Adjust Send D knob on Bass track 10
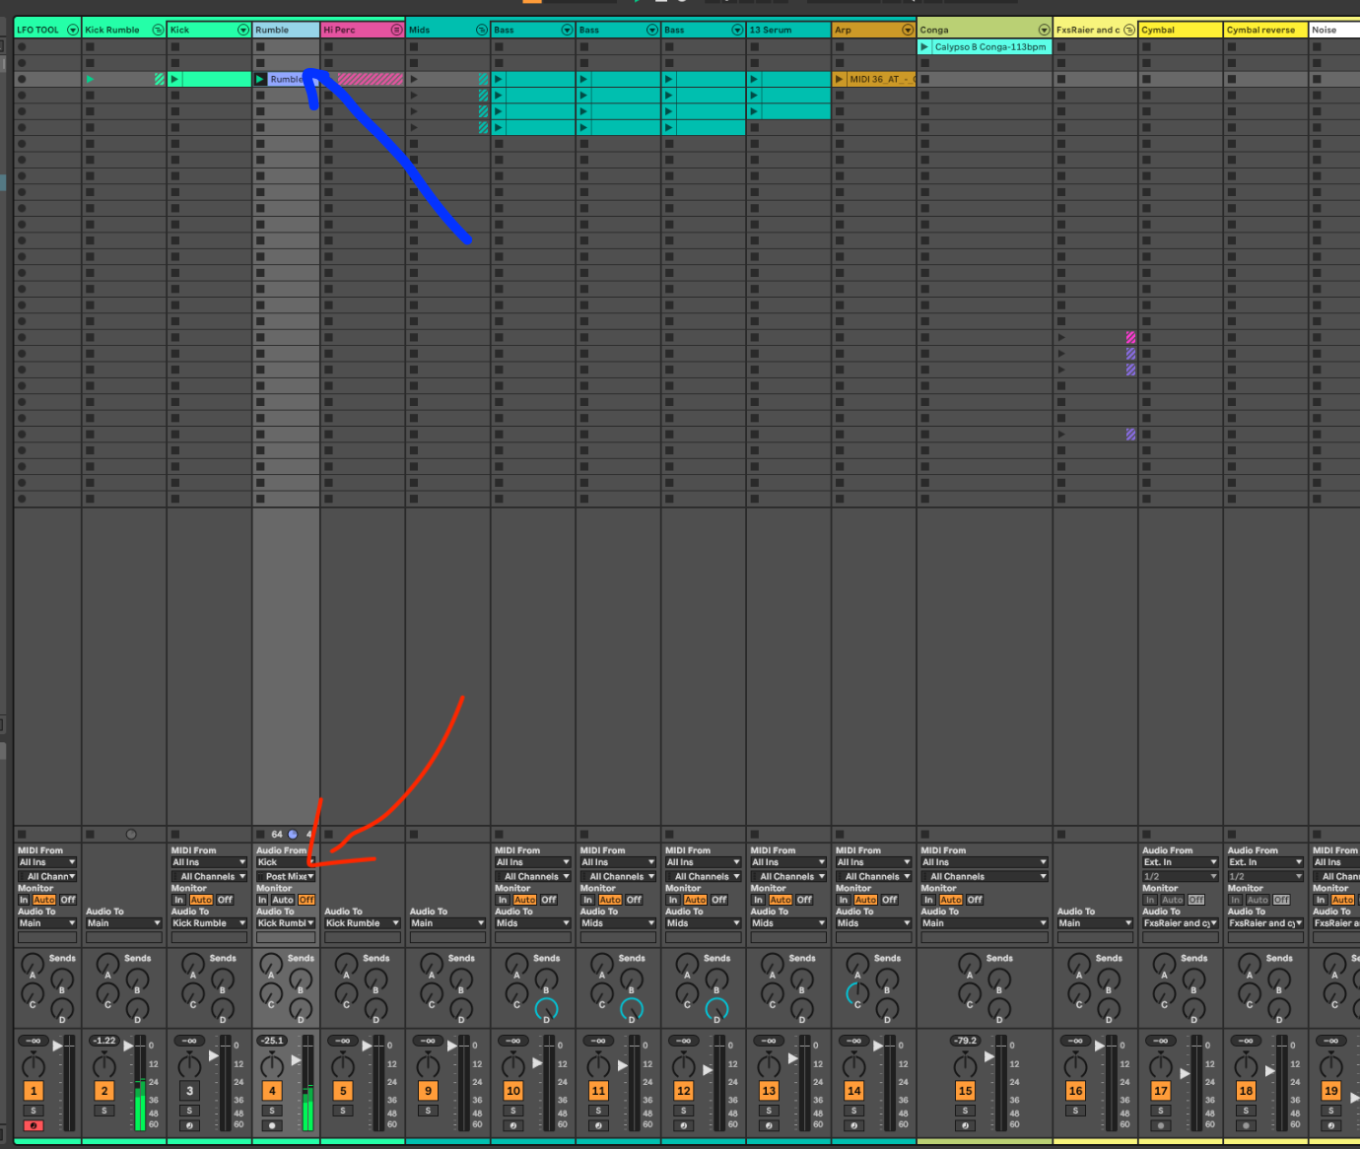The image size is (1360, 1149). [x=546, y=1009]
